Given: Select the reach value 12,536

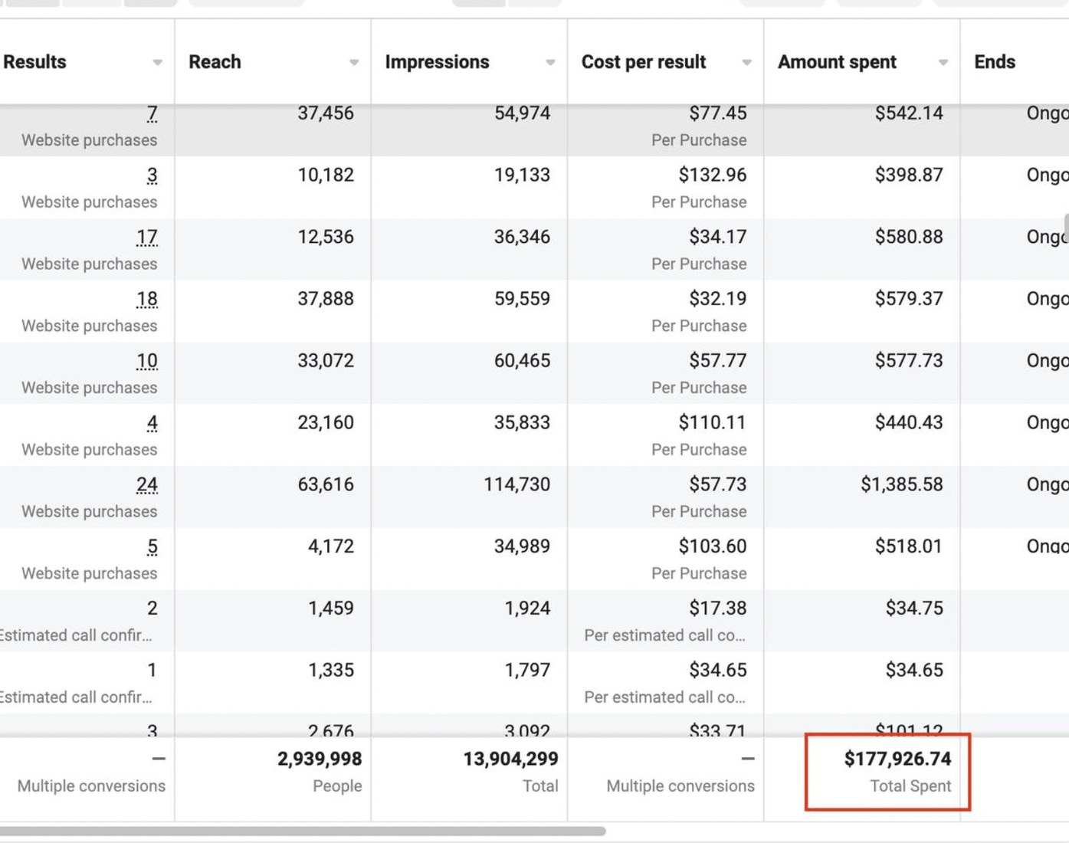Looking at the screenshot, I should click(326, 238).
